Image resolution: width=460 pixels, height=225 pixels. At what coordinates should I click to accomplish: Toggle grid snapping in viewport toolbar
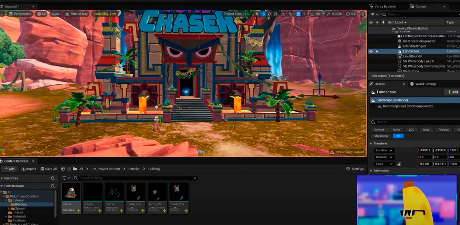pyautogui.click(x=298, y=14)
